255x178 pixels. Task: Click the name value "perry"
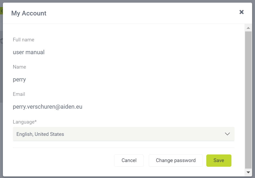[x=19, y=79]
